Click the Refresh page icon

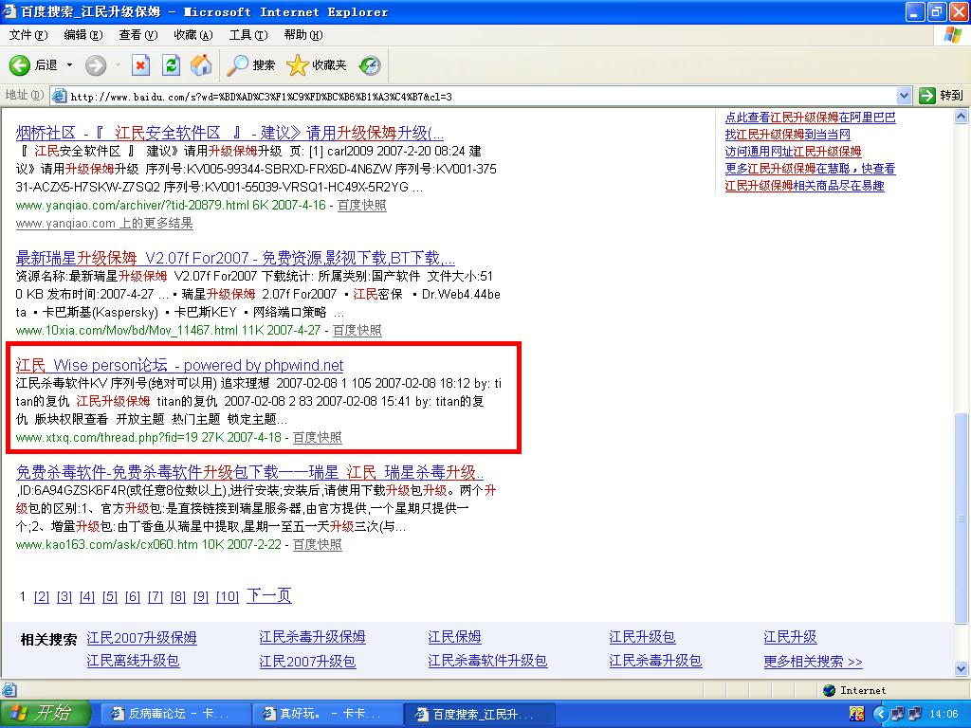click(171, 65)
